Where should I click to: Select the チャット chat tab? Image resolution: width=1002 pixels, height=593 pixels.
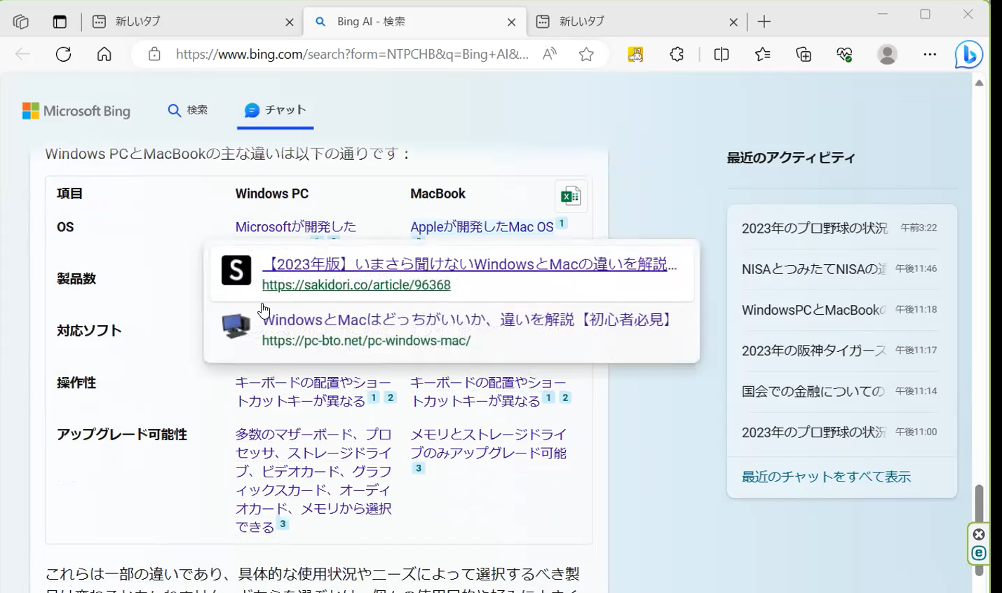click(x=276, y=110)
